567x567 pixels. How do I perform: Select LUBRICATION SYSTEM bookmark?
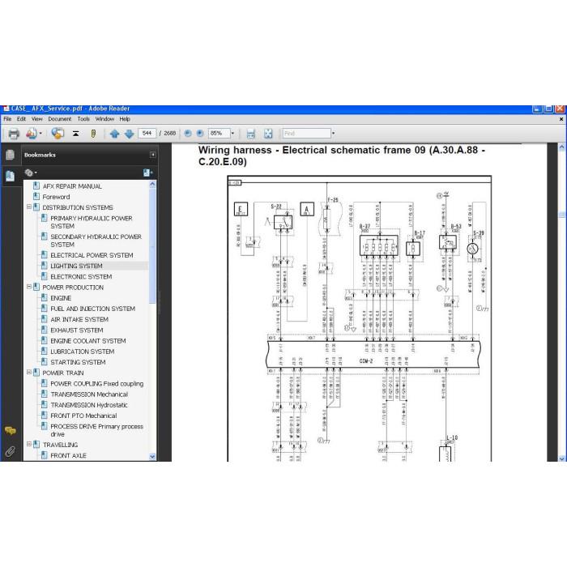[x=82, y=352]
